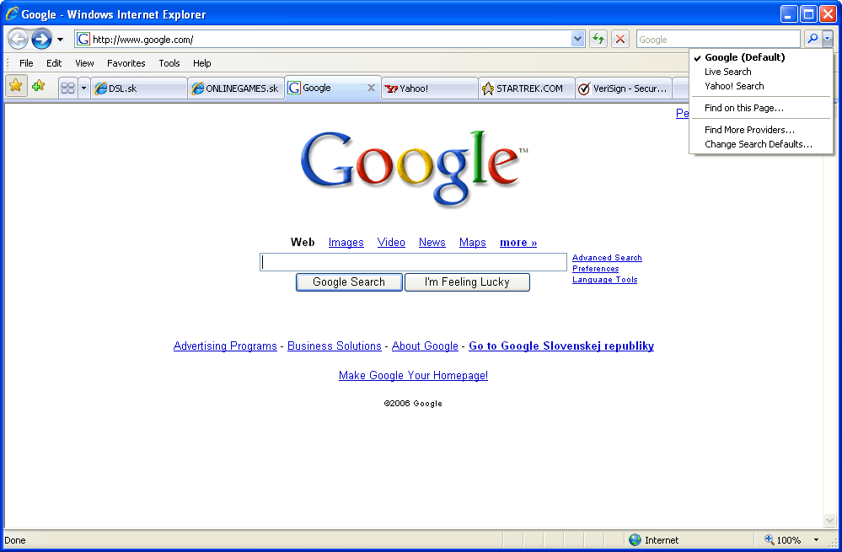842x552 pixels.
Task: Expand the address bar URL dropdown
Action: point(578,39)
